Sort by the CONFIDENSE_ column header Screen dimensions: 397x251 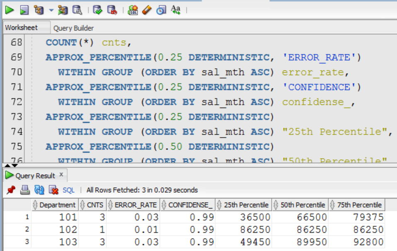187,205
